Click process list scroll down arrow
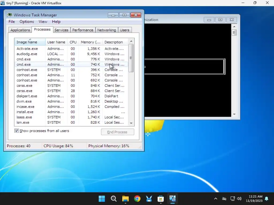Image resolution: width=274 pixels, height=205 pixels. (x=131, y=123)
